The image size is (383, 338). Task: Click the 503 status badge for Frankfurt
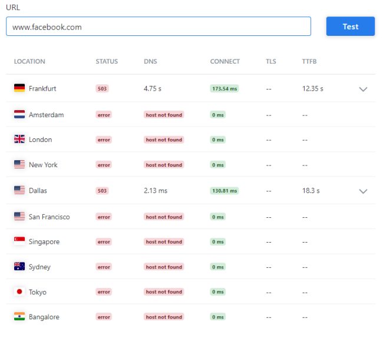click(102, 88)
